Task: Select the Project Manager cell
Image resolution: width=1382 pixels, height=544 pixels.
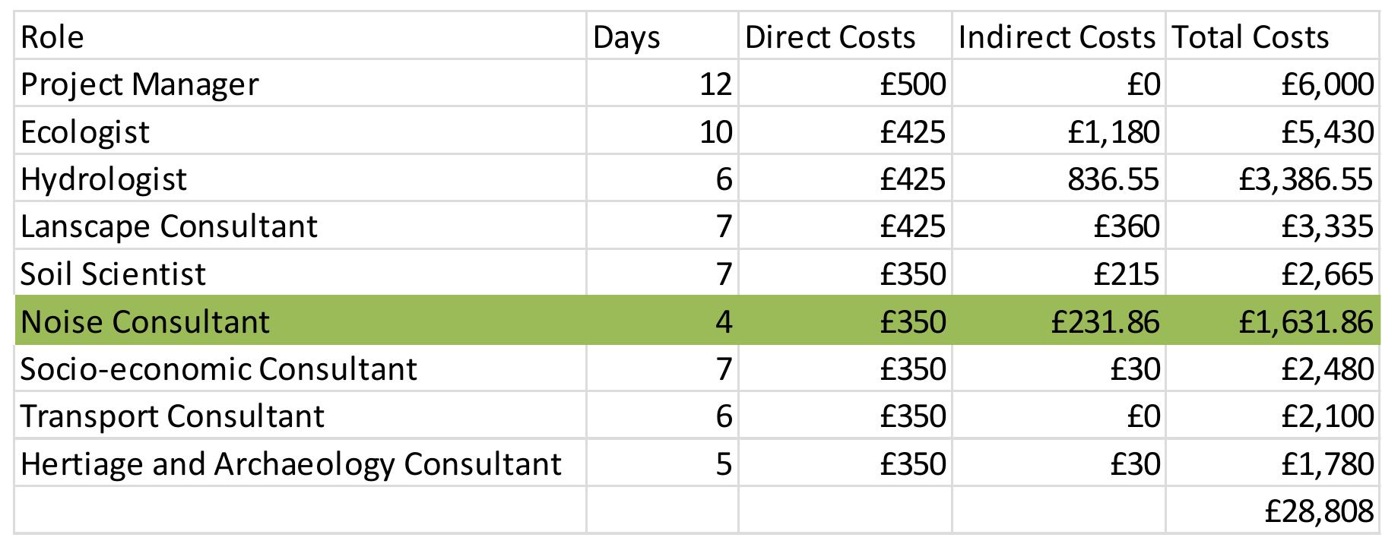Action: tap(300, 84)
